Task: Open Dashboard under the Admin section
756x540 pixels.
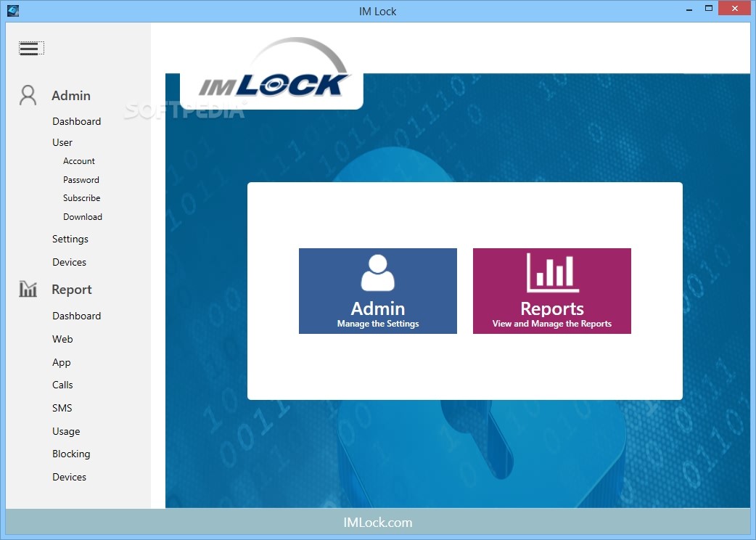Action: tap(77, 121)
